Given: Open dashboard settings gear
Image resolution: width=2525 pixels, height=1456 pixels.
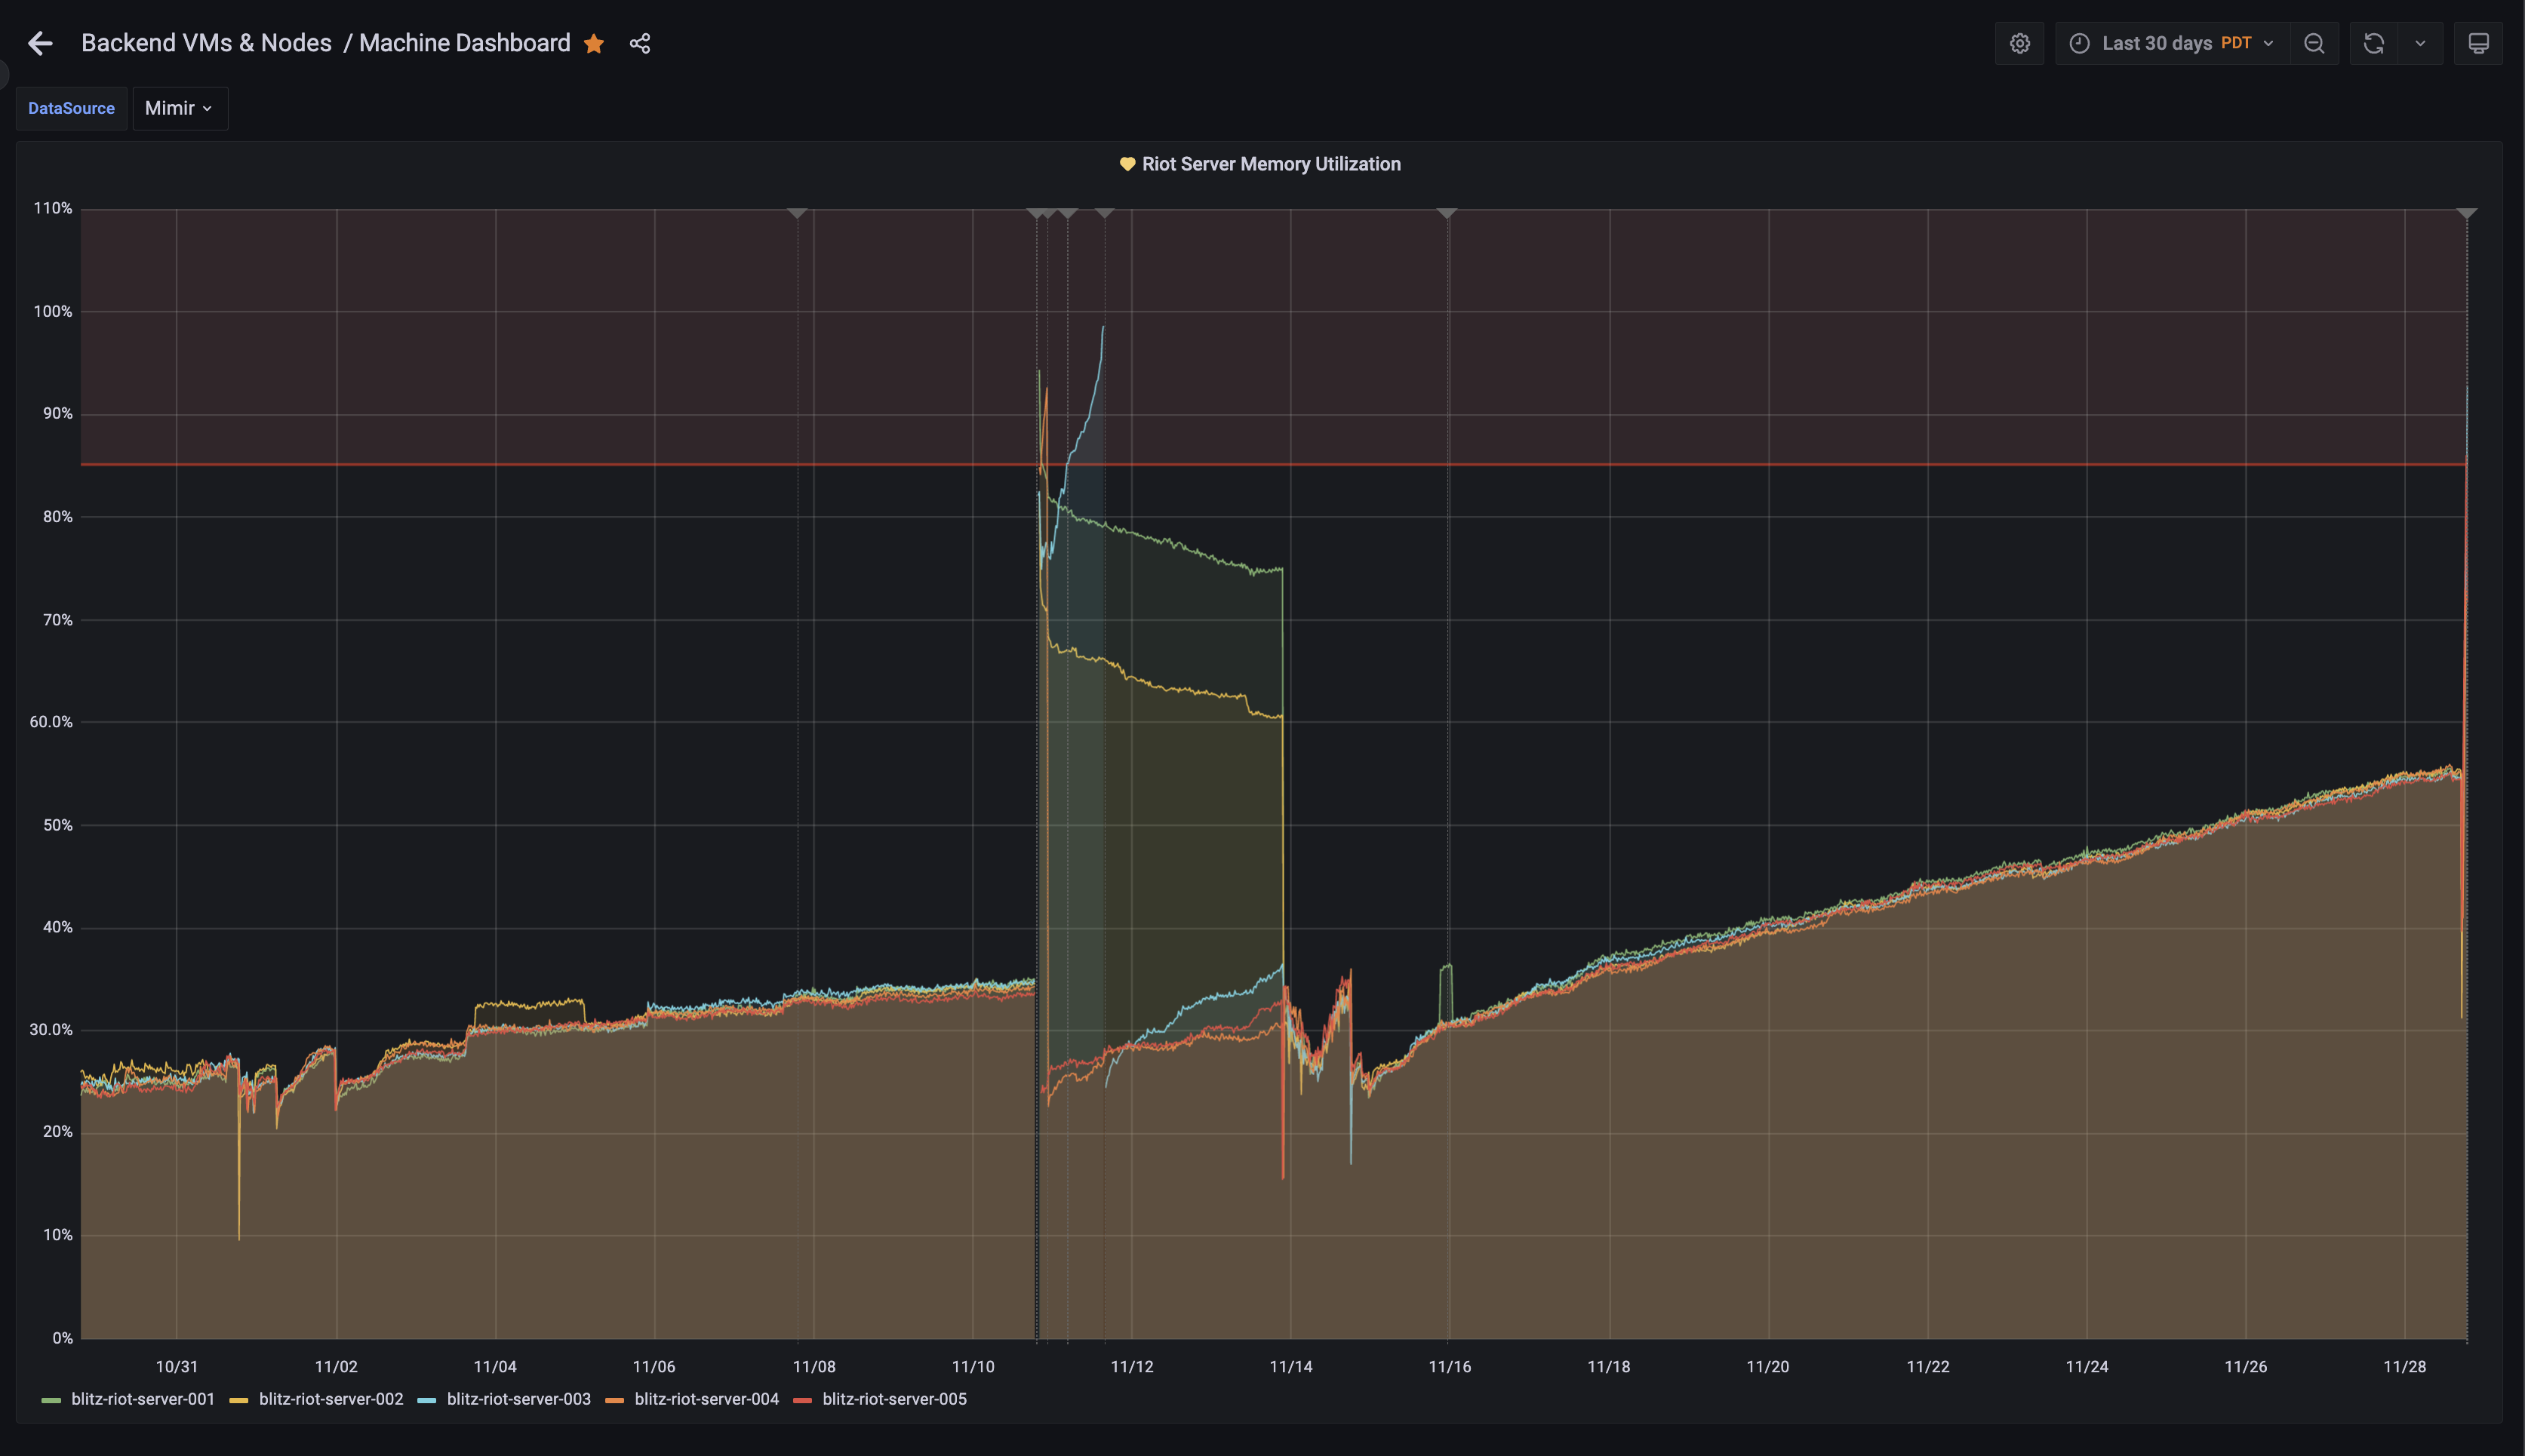Looking at the screenshot, I should pos(2019,43).
